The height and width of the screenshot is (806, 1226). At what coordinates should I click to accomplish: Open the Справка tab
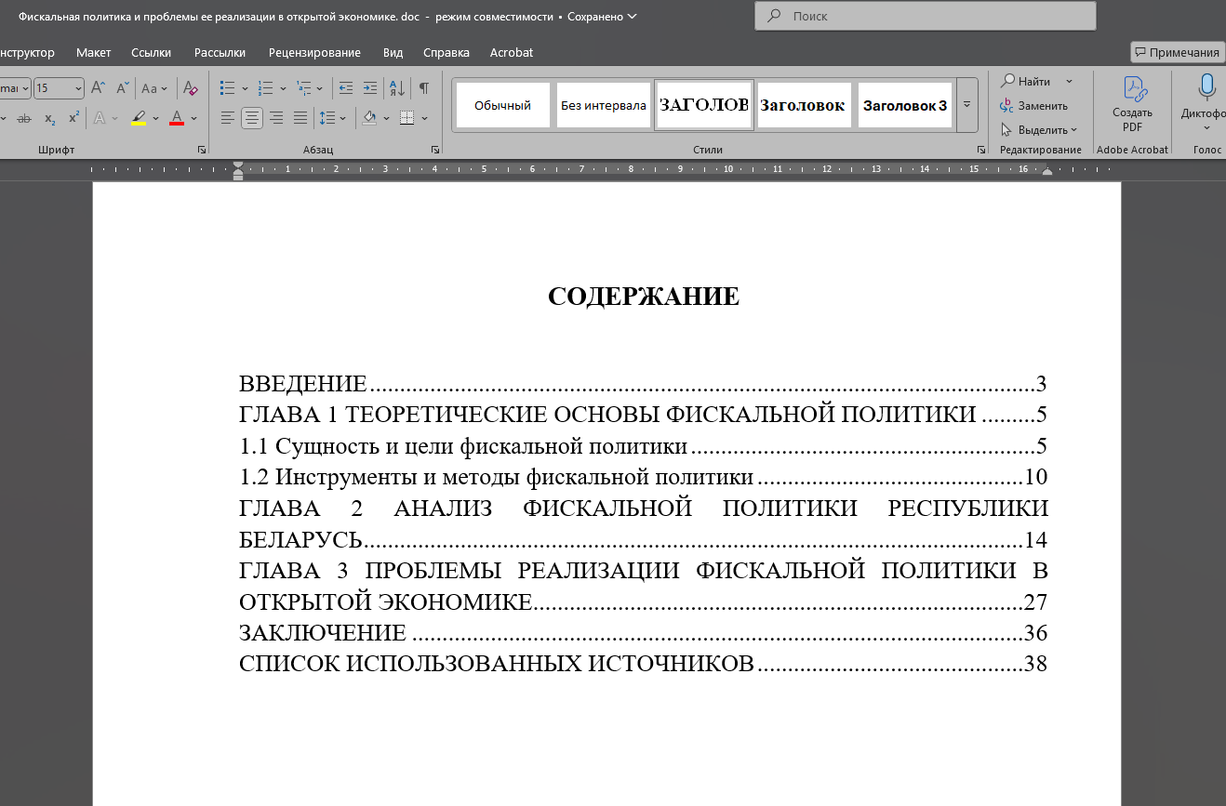coord(446,52)
